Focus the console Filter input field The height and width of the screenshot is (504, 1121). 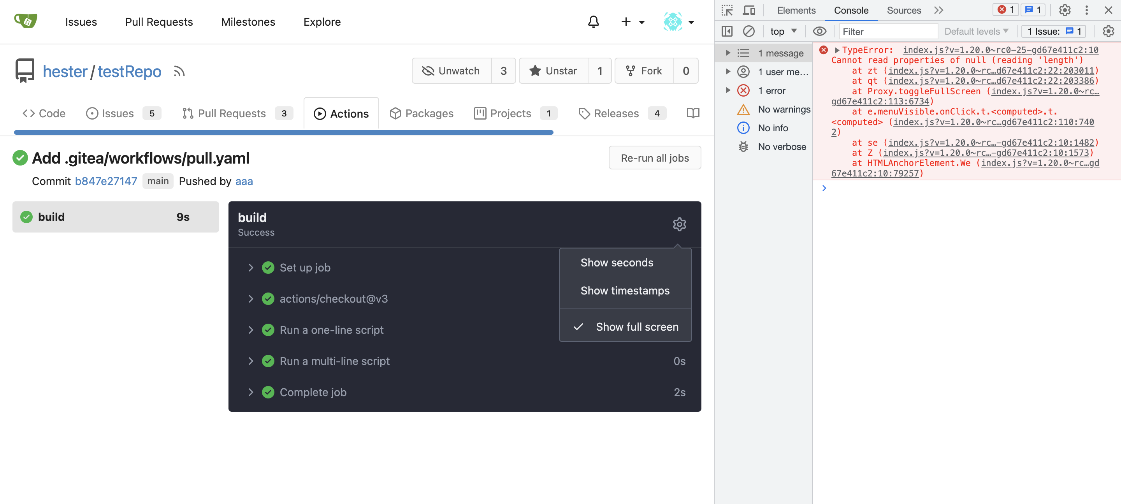tap(888, 32)
